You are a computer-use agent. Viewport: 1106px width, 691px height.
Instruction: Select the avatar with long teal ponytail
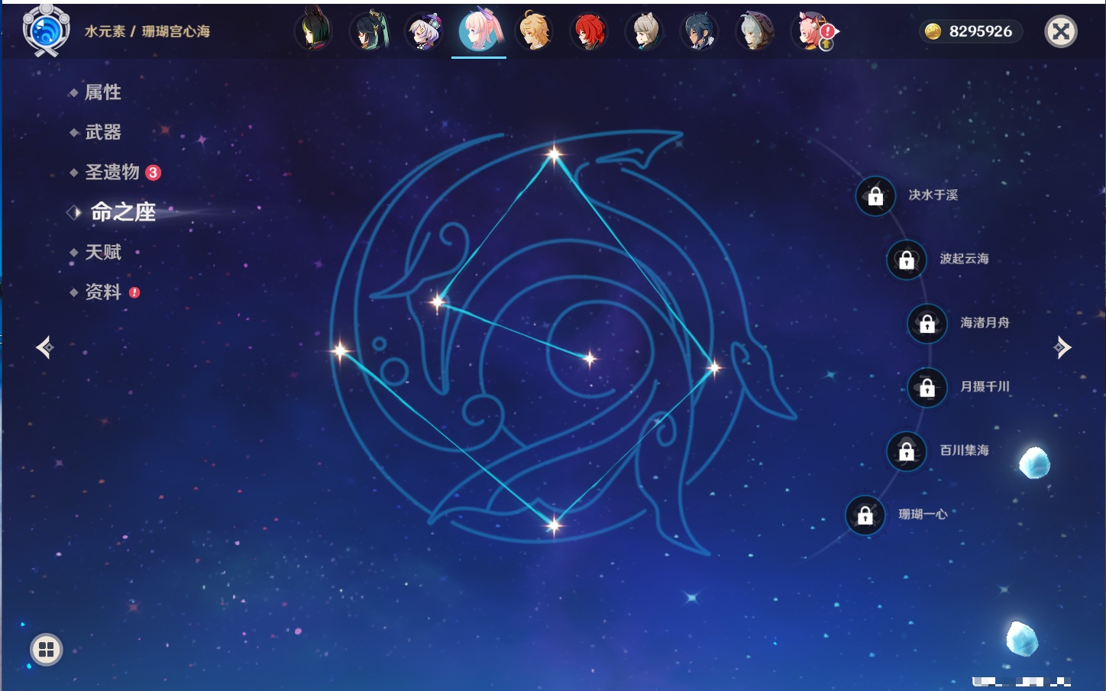tap(370, 31)
